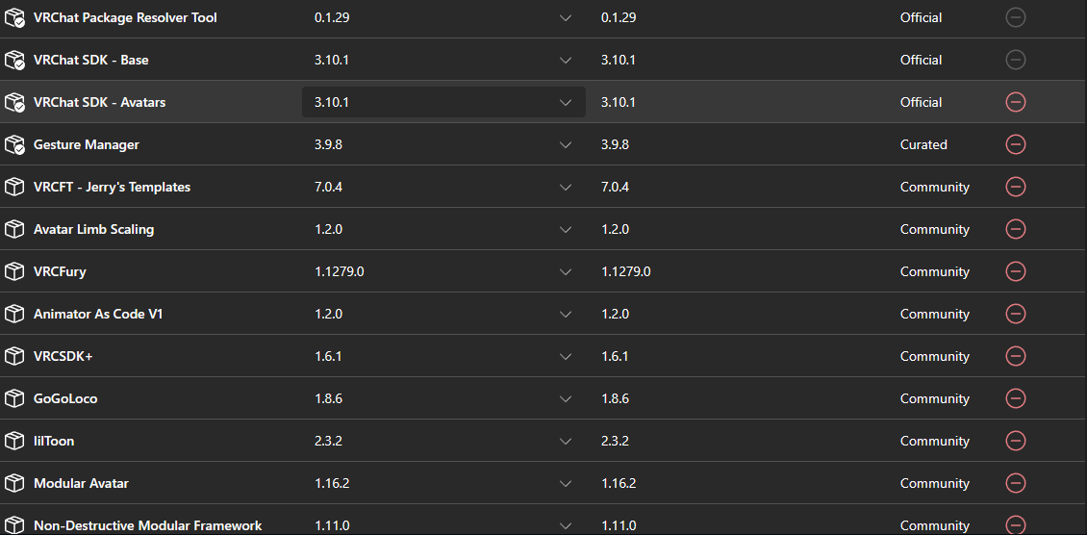This screenshot has width=1087, height=535.
Task: Open version dropdown for VRChat SDK - Avatars
Action: [443, 103]
